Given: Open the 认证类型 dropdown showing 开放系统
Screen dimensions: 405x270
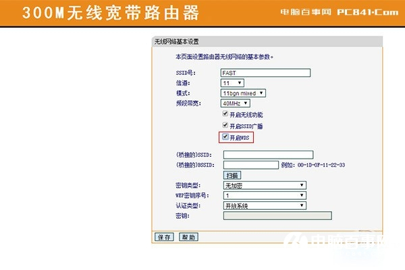Looking at the screenshot, I should [x=265, y=206].
